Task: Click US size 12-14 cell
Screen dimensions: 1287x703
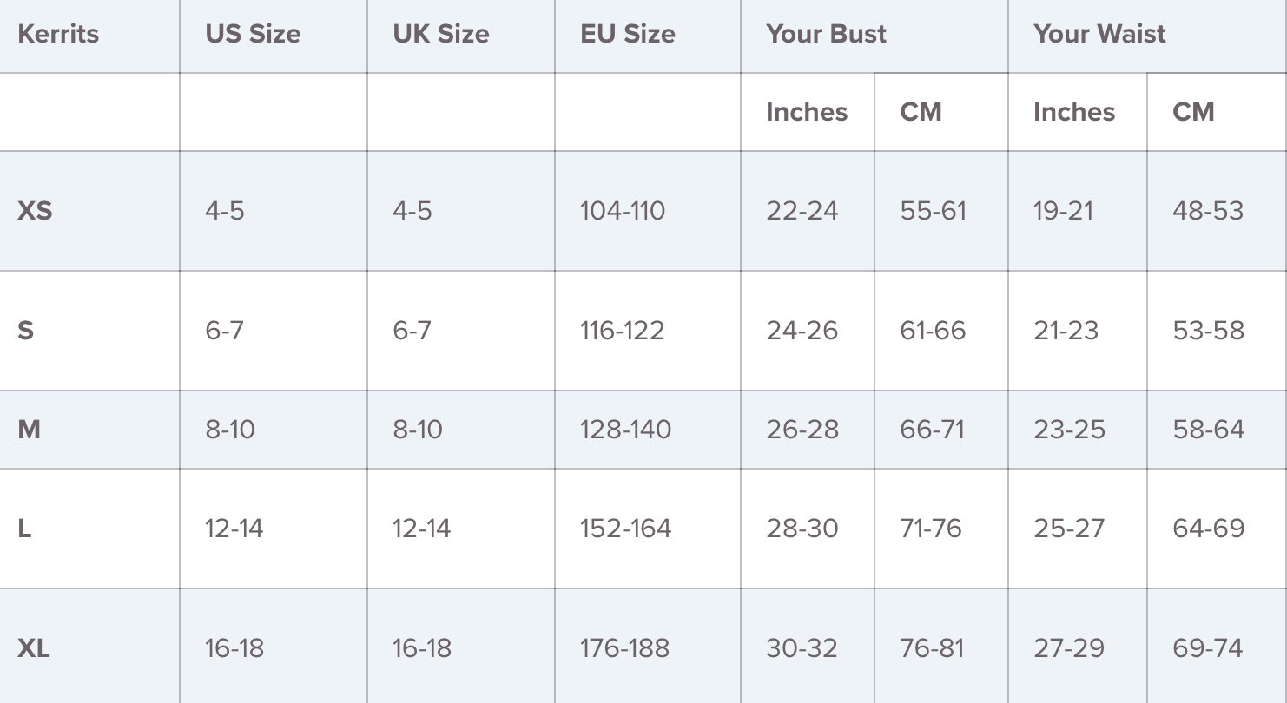Action: point(234,529)
